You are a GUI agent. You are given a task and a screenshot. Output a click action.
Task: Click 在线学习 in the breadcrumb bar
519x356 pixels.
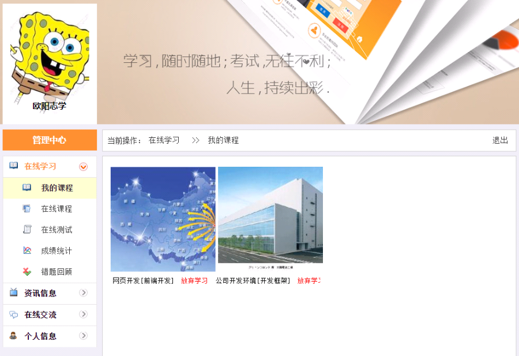166,140
